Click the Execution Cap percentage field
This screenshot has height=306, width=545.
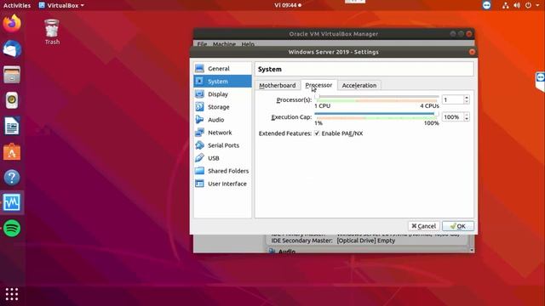(453, 117)
